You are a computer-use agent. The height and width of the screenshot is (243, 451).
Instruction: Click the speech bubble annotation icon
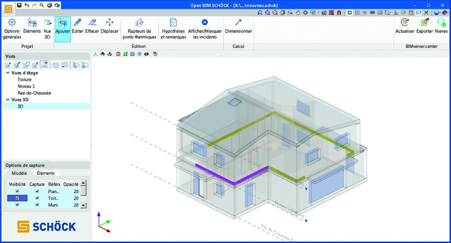(419, 13)
